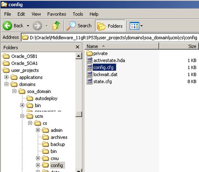The width and height of the screenshot is (199, 172).
Task: Select the applications folder in tree
Action: pos(31,77)
